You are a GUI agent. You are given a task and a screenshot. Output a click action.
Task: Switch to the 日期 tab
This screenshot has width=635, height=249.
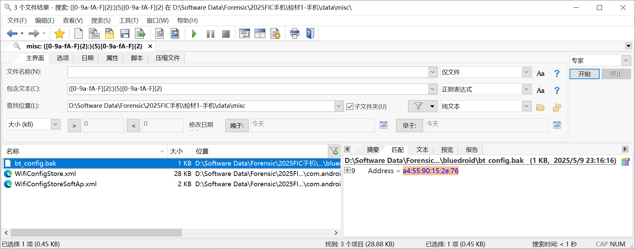click(x=88, y=58)
